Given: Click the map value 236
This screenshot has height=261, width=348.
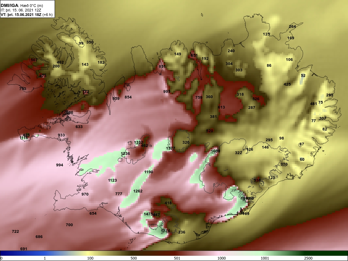Looking at the screenshot, I should point(182,232).
